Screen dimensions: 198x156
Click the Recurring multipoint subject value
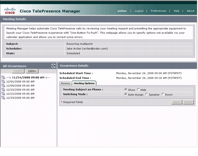[x=79, y=44]
